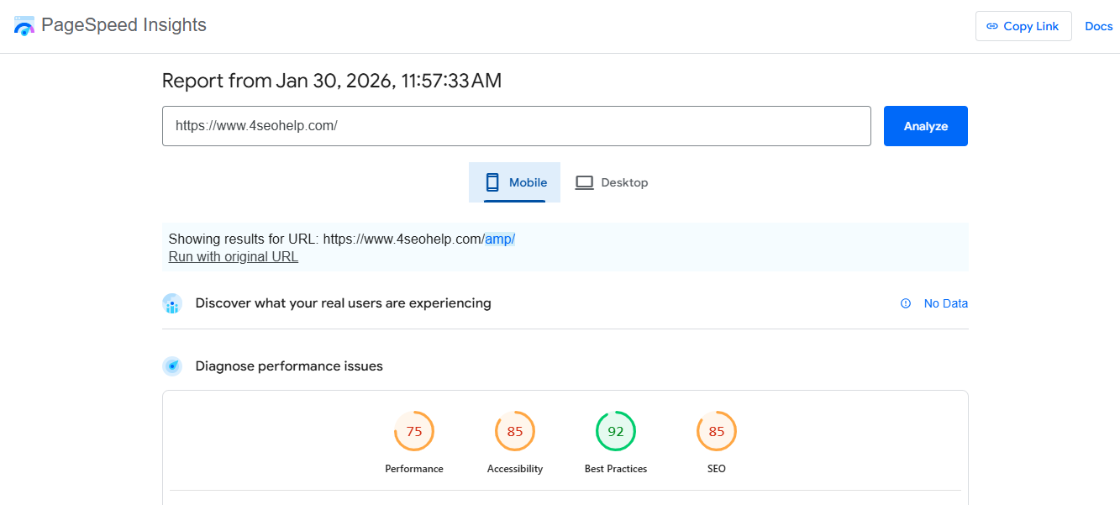Select the Mobile tab
The image size is (1120, 505).
[x=514, y=181]
